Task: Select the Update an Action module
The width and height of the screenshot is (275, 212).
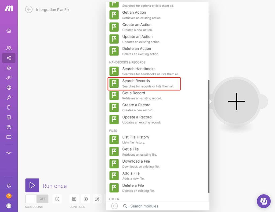Action: (x=157, y=39)
